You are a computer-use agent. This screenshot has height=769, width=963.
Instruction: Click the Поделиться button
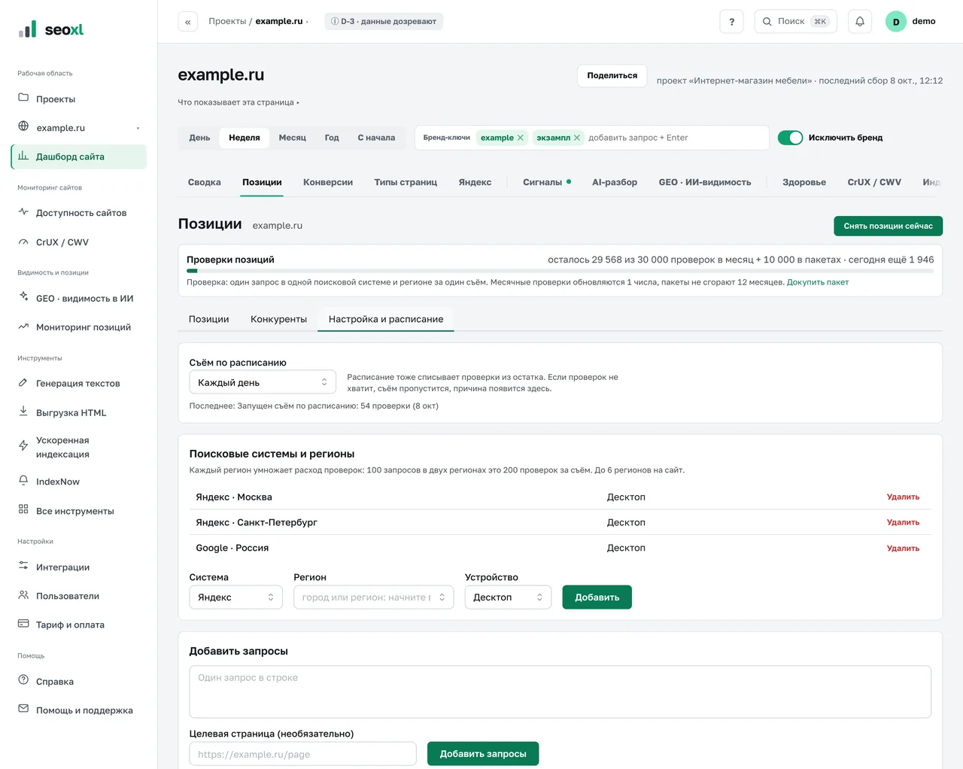pyautogui.click(x=612, y=76)
